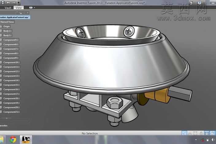The width and height of the screenshot is (216, 144).
Task: Select Component18:1 in the browser
Action: [12, 98]
